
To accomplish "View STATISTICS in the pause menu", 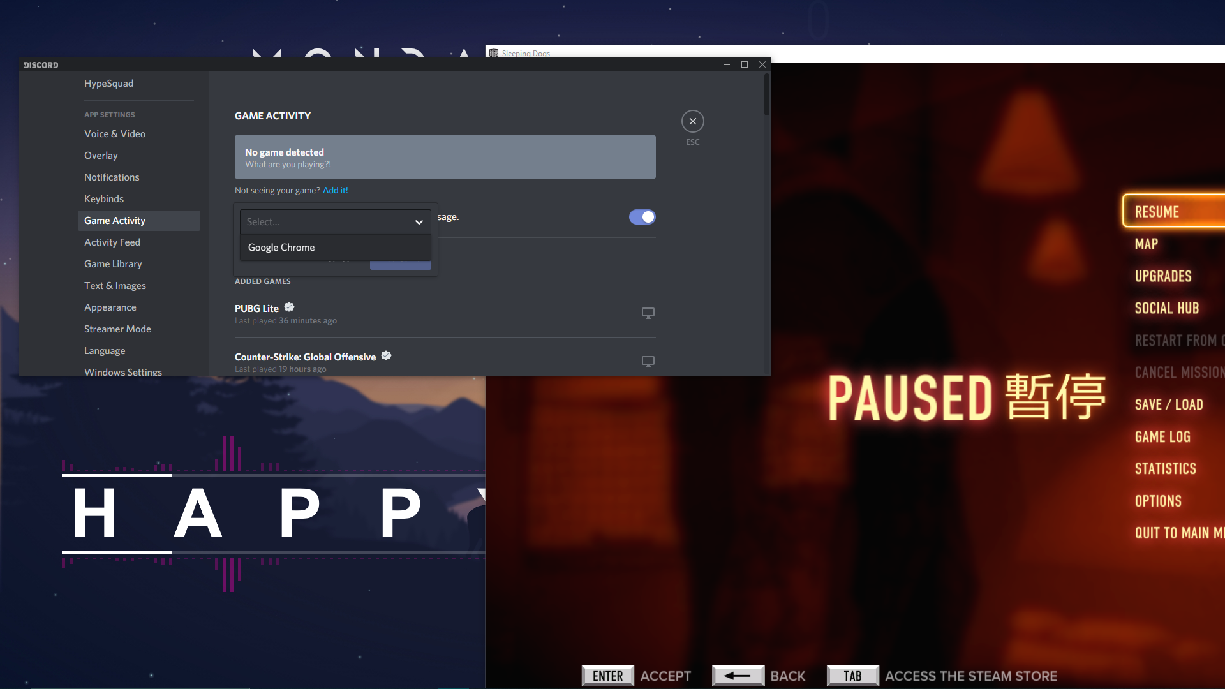I will [x=1165, y=468].
